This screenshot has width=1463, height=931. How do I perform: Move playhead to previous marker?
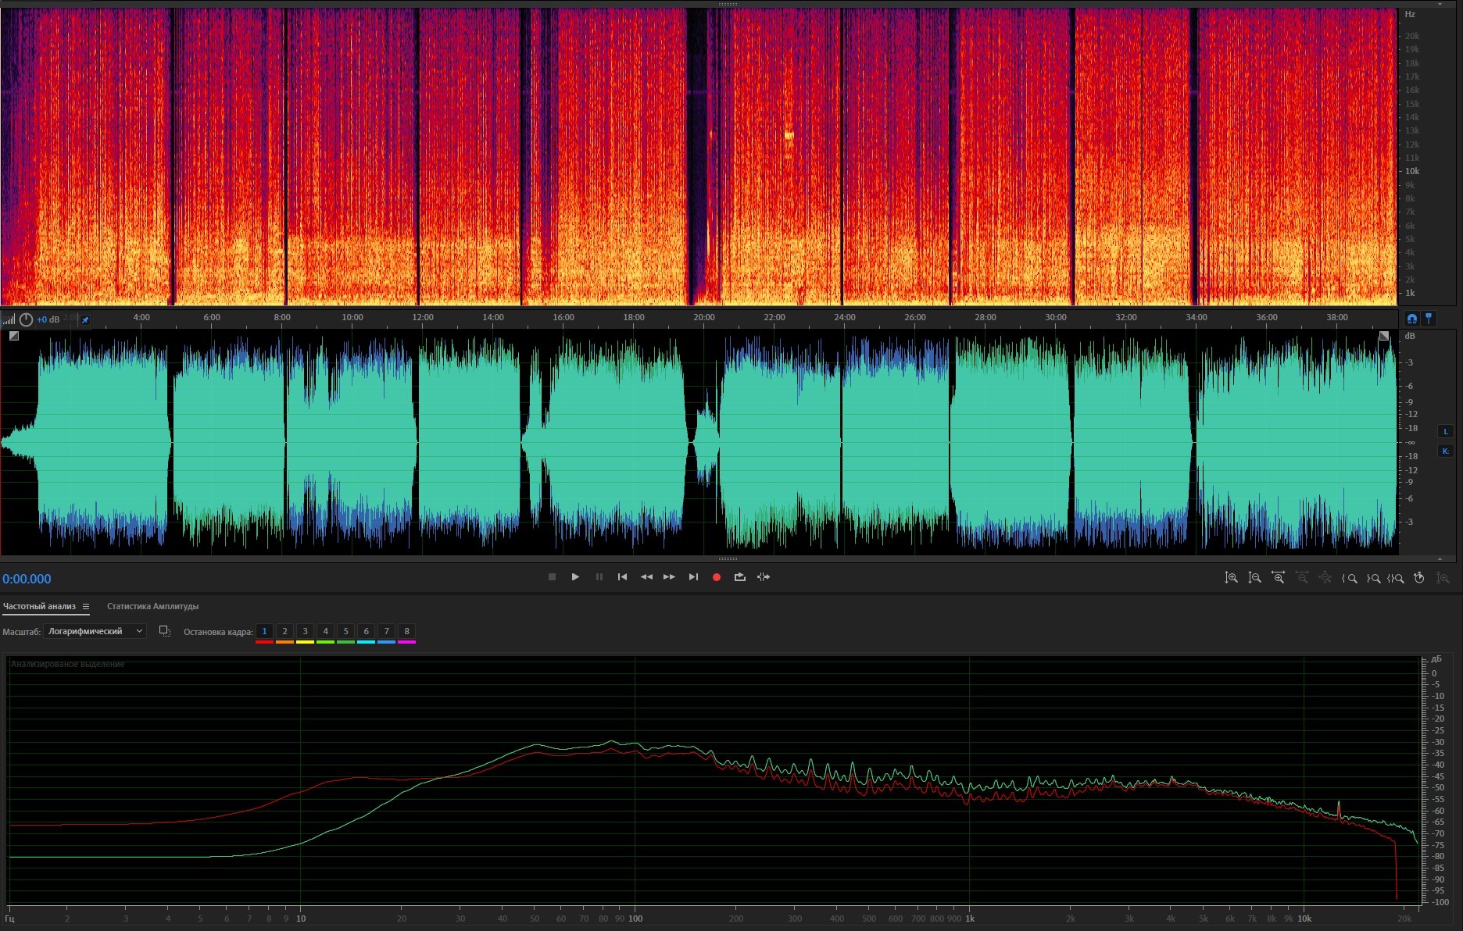pyautogui.click(x=622, y=577)
